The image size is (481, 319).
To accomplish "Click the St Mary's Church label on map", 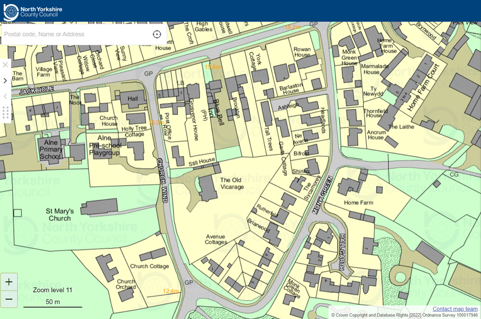I will (60, 215).
